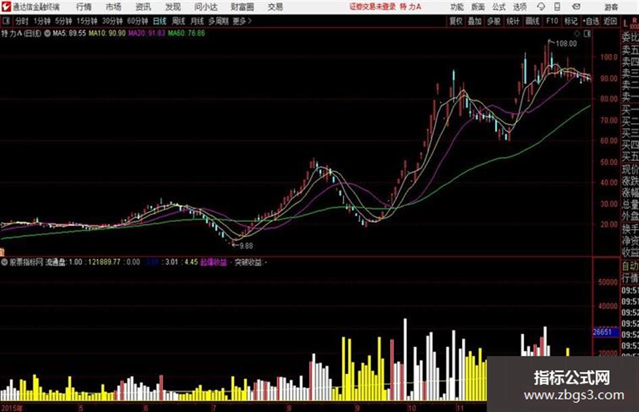The width and height of the screenshot is (639, 412).
Task: Open the 交易 menu
Action: click(x=275, y=7)
